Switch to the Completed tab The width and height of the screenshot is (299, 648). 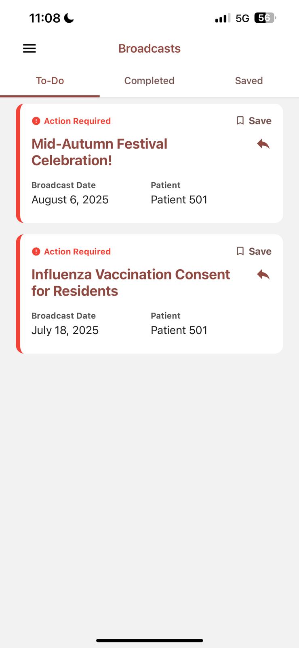(x=149, y=81)
